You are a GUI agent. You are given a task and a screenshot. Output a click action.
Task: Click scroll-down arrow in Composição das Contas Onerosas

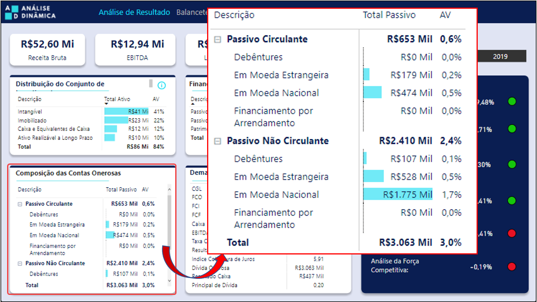coord(169,281)
